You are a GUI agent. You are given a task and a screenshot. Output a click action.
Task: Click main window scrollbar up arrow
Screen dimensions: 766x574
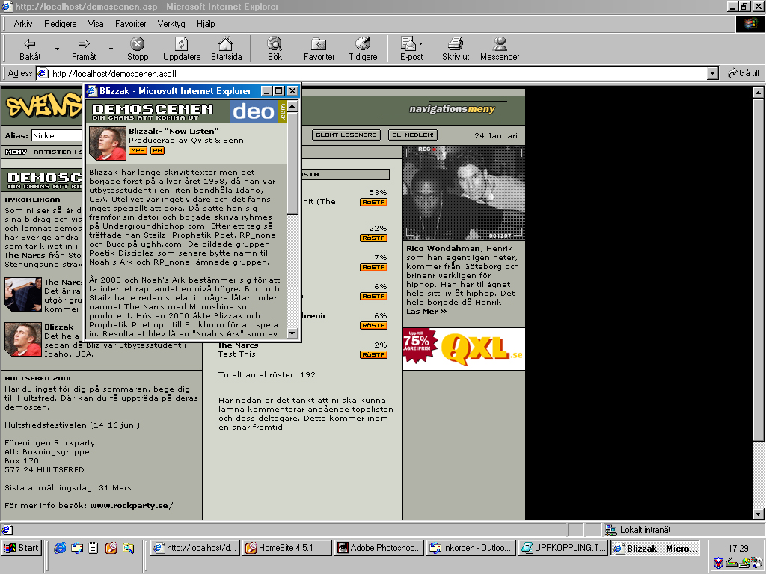[758, 92]
